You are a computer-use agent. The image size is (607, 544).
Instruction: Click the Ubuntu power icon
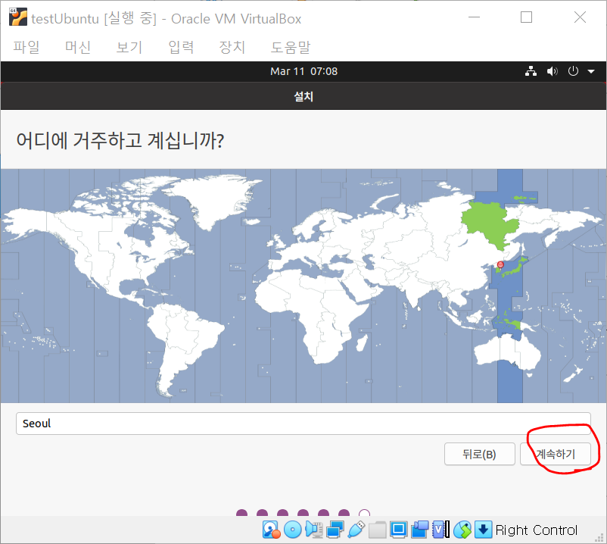[x=573, y=71]
